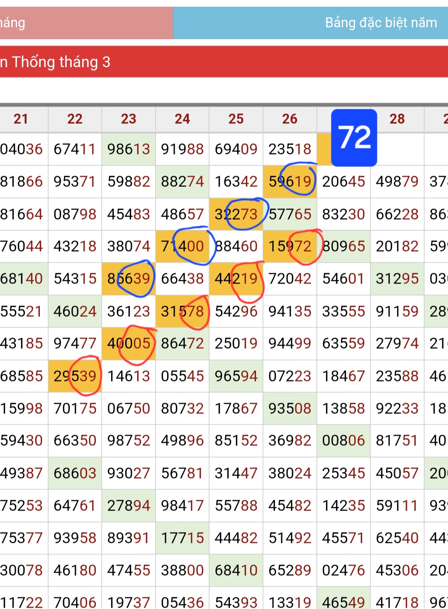The width and height of the screenshot is (448, 609).
Task: Select the orange cell 32273
Action: pos(236,214)
